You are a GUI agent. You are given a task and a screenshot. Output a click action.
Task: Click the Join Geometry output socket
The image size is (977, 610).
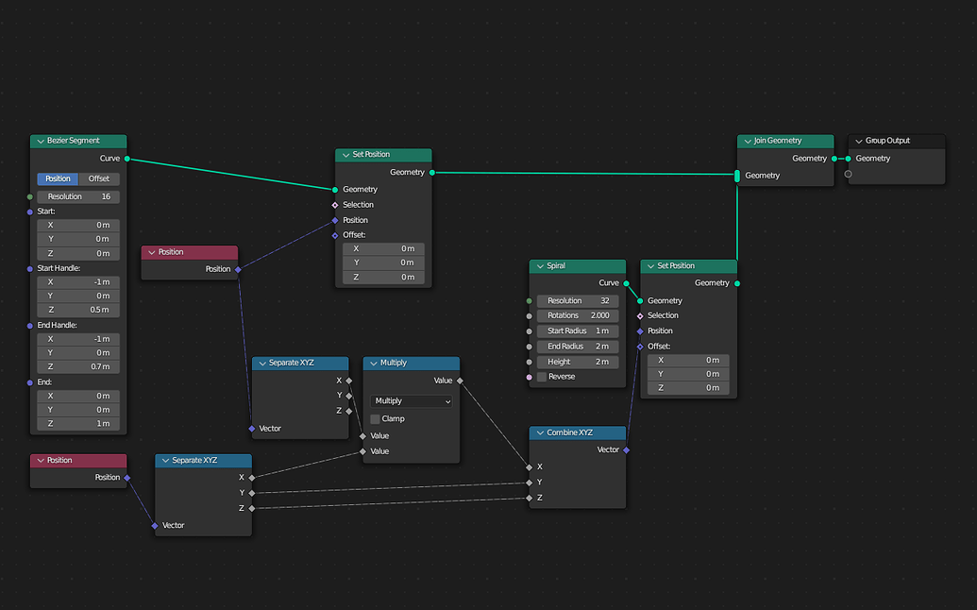pyautogui.click(x=834, y=159)
